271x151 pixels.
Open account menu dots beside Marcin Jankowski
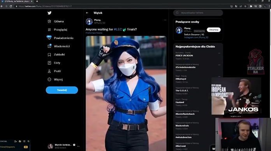(79, 146)
